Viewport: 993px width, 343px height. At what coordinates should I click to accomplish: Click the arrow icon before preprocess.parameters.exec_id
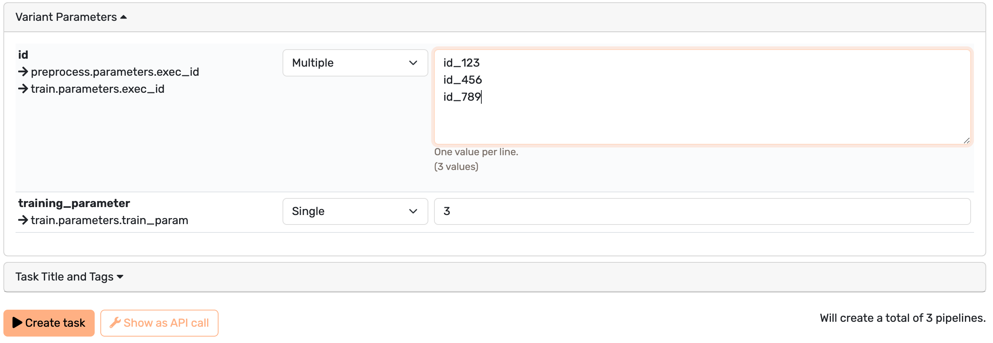[23, 72]
